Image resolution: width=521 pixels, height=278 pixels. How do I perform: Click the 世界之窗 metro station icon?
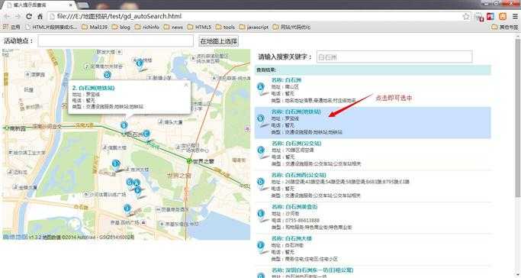pyautogui.click(x=189, y=161)
